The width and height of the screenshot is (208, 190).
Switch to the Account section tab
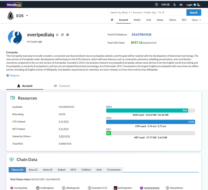coord(25,86)
